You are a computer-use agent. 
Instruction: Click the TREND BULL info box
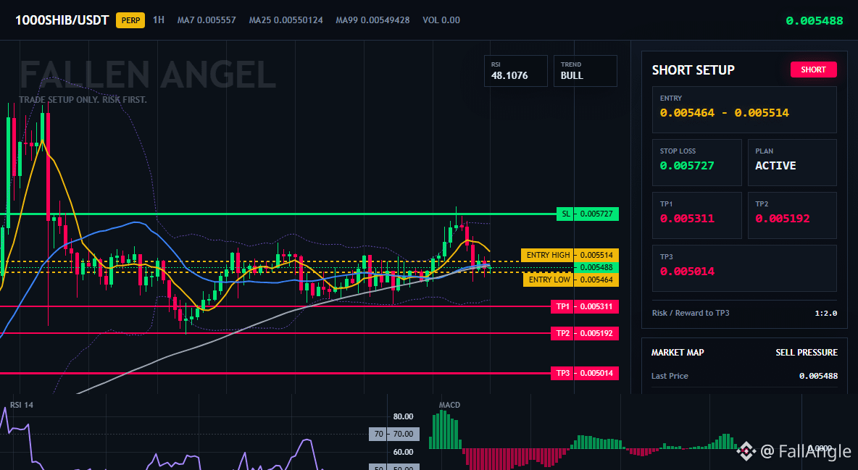585,71
